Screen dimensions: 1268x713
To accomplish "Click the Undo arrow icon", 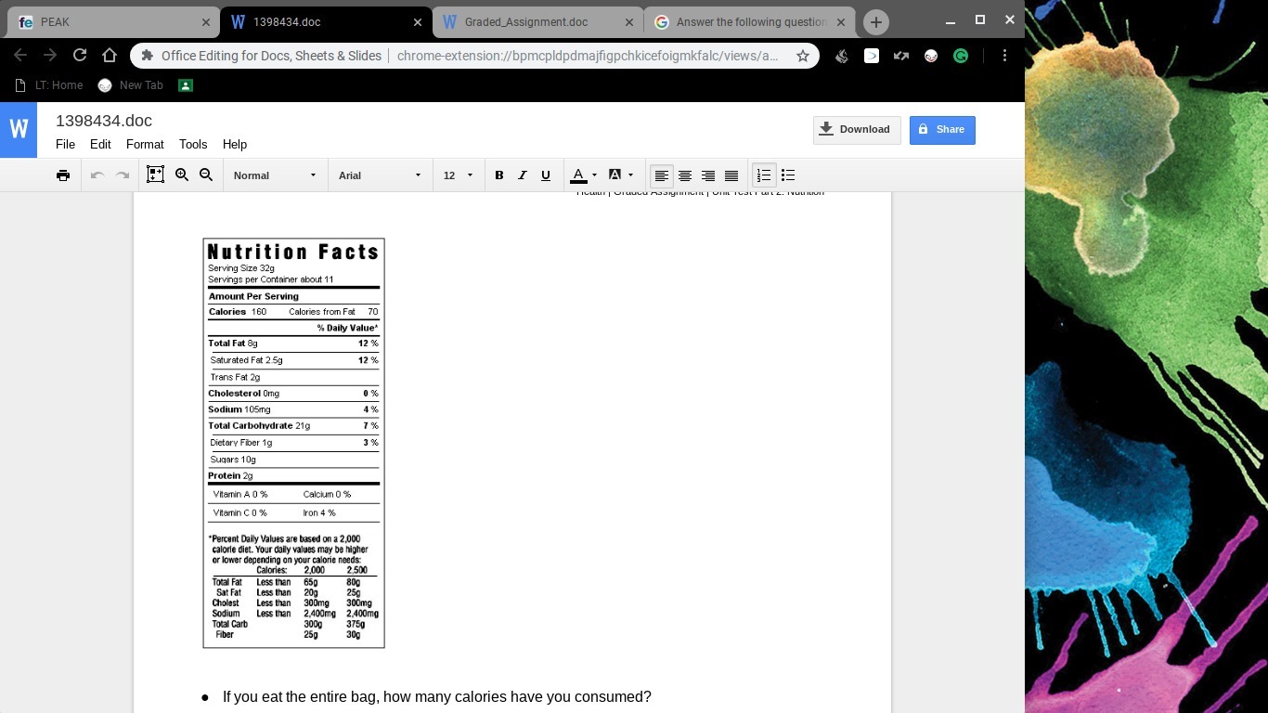I will (x=97, y=175).
